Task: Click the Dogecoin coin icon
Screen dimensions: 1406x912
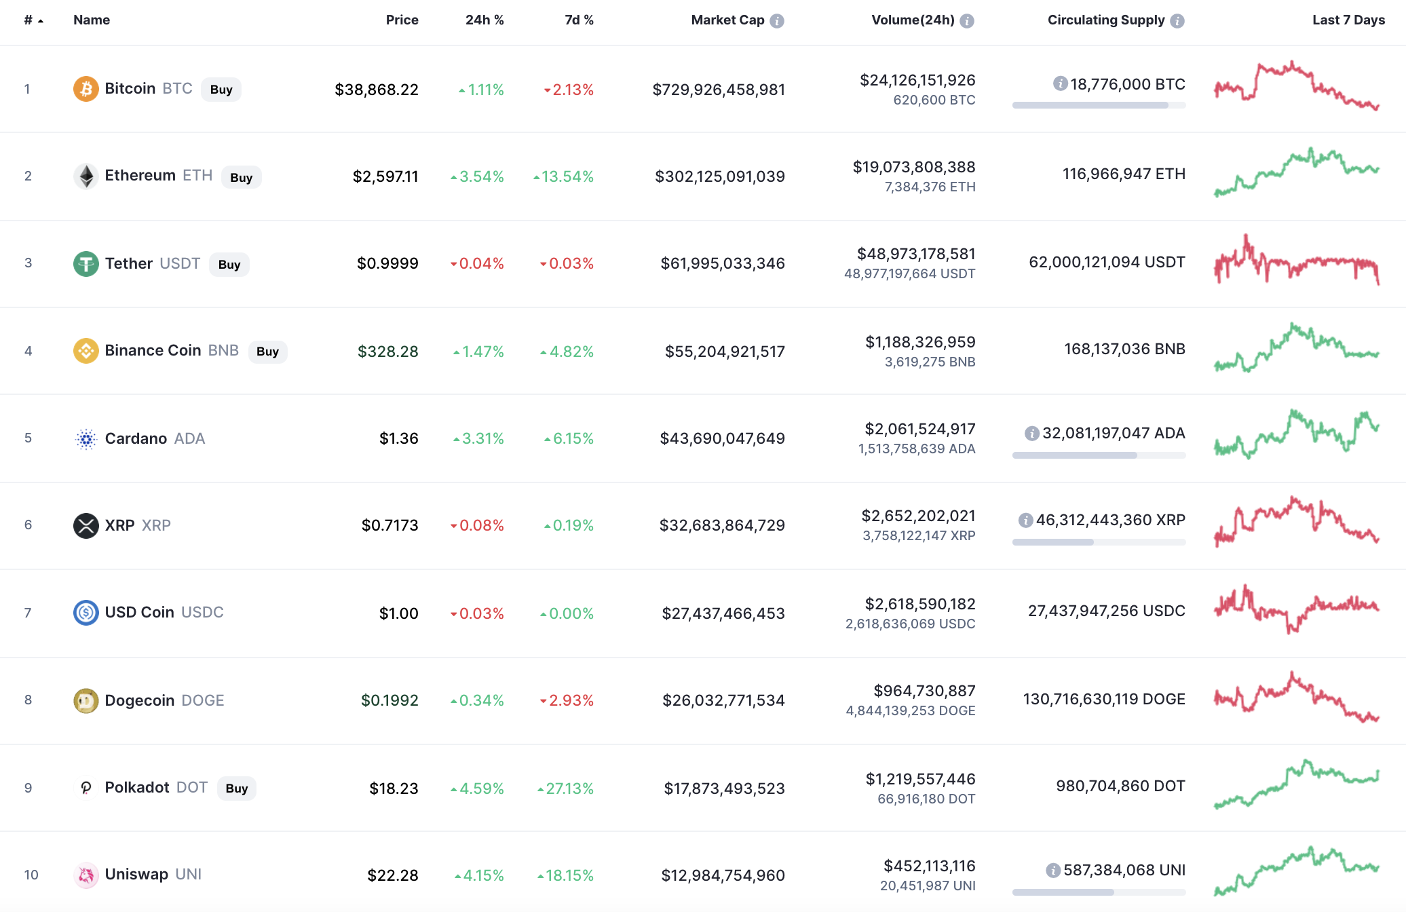Action: pos(85,700)
